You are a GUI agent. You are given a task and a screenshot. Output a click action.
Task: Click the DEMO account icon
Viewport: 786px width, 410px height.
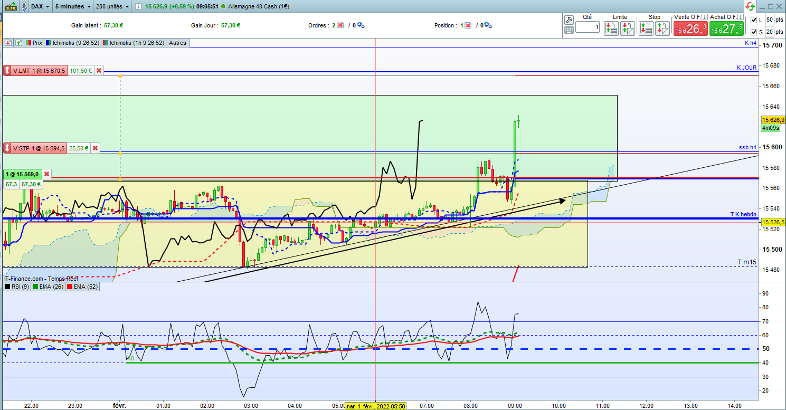11,6
